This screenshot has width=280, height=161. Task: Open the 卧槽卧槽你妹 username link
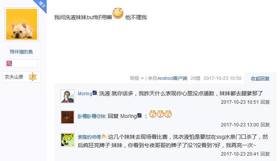(92, 116)
